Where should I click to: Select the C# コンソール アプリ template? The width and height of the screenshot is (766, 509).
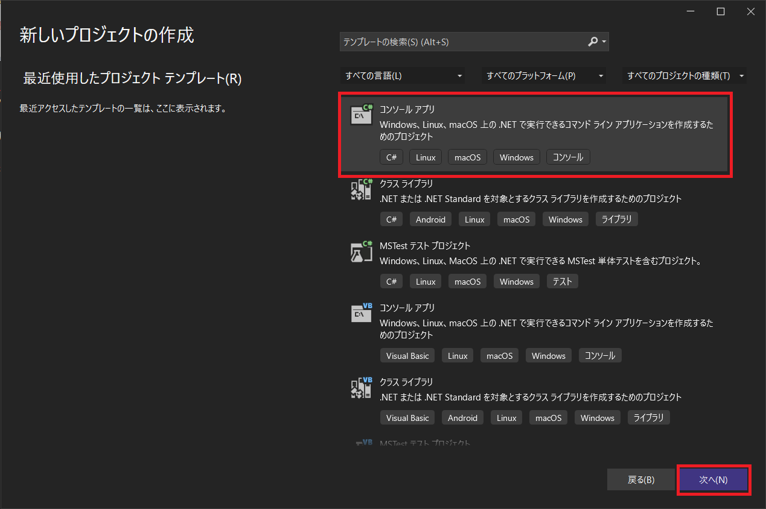pyautogui.click(x=535, y=135)
